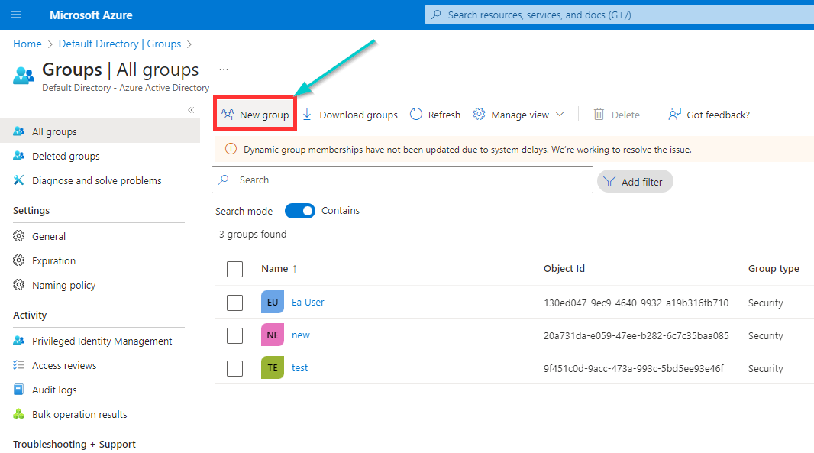This screenshot has width=814, height=453.
Task: Click the General gear icon
Action: click(18, 236)
